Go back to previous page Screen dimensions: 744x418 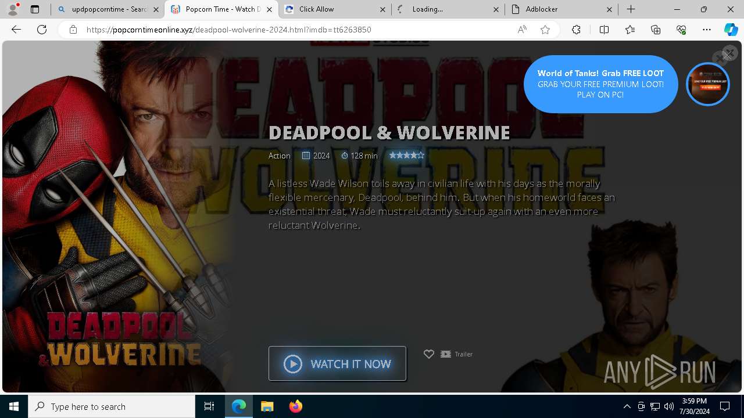coord(16,30)
